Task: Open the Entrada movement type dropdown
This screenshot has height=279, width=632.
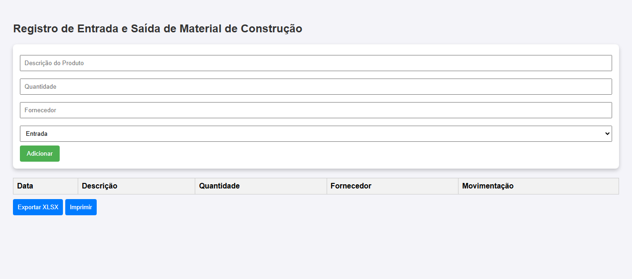Action: pyautogui.click(x=316, y=134)
